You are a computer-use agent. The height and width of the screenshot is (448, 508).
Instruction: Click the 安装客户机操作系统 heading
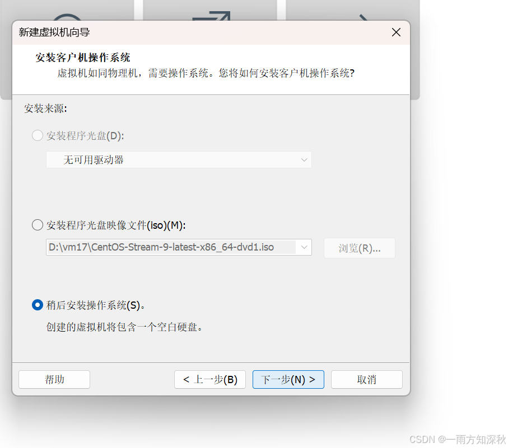tap(83, 58)
